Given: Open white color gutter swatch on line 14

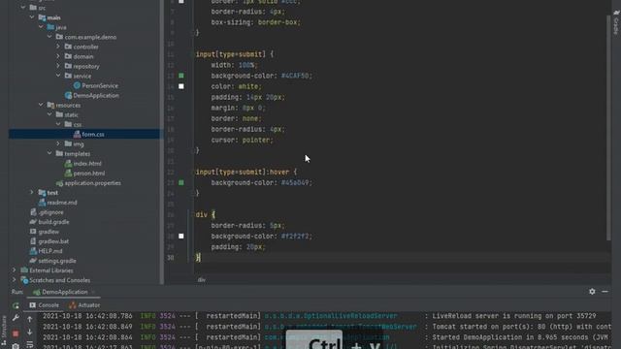Looking at the screenshot, I should (x=181, y=86).
